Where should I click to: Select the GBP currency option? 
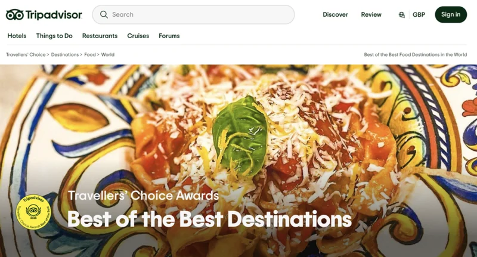[x=419, y=14]
